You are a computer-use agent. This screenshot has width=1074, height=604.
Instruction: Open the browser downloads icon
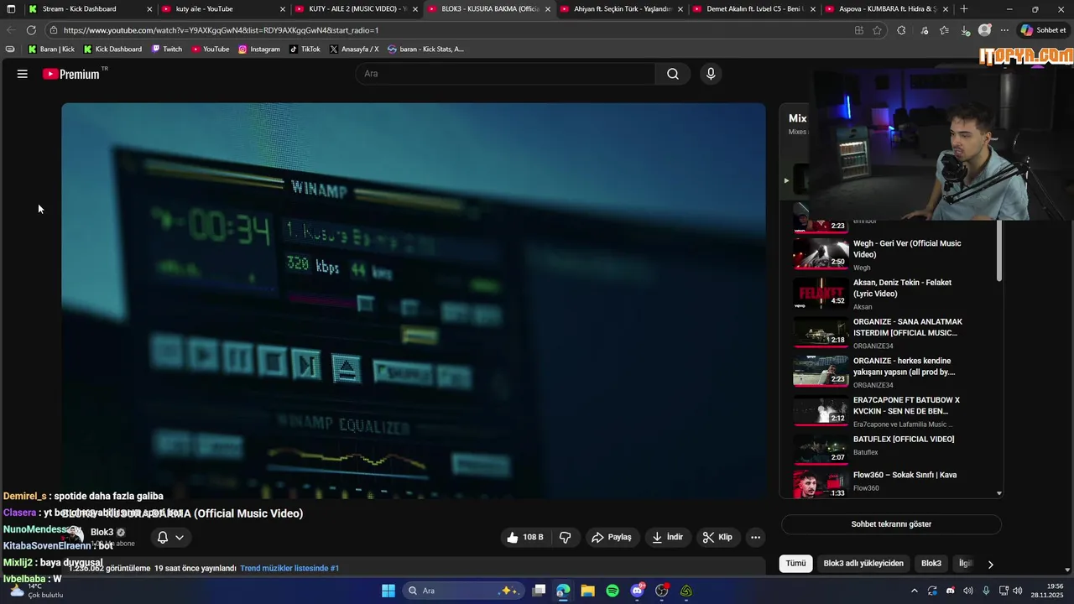pyautogui.click(x=966, y=30)
